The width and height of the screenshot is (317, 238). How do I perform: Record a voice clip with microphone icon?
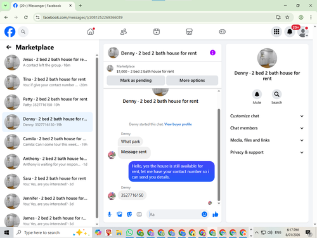click(110, 215)
